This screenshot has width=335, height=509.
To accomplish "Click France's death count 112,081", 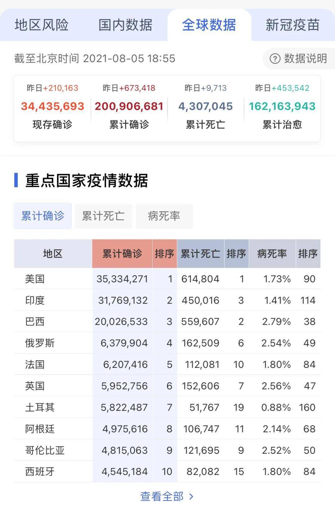I will 202,364.
